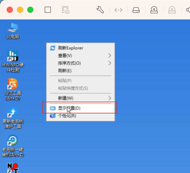
Task: Click the red close window button
Action: [x=10, y=10]
